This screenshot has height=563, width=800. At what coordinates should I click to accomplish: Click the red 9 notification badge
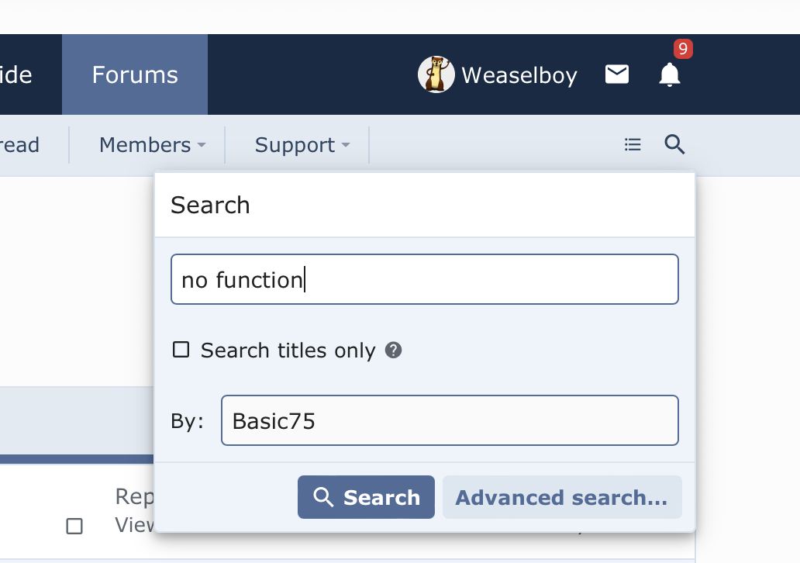coord(683,50)
